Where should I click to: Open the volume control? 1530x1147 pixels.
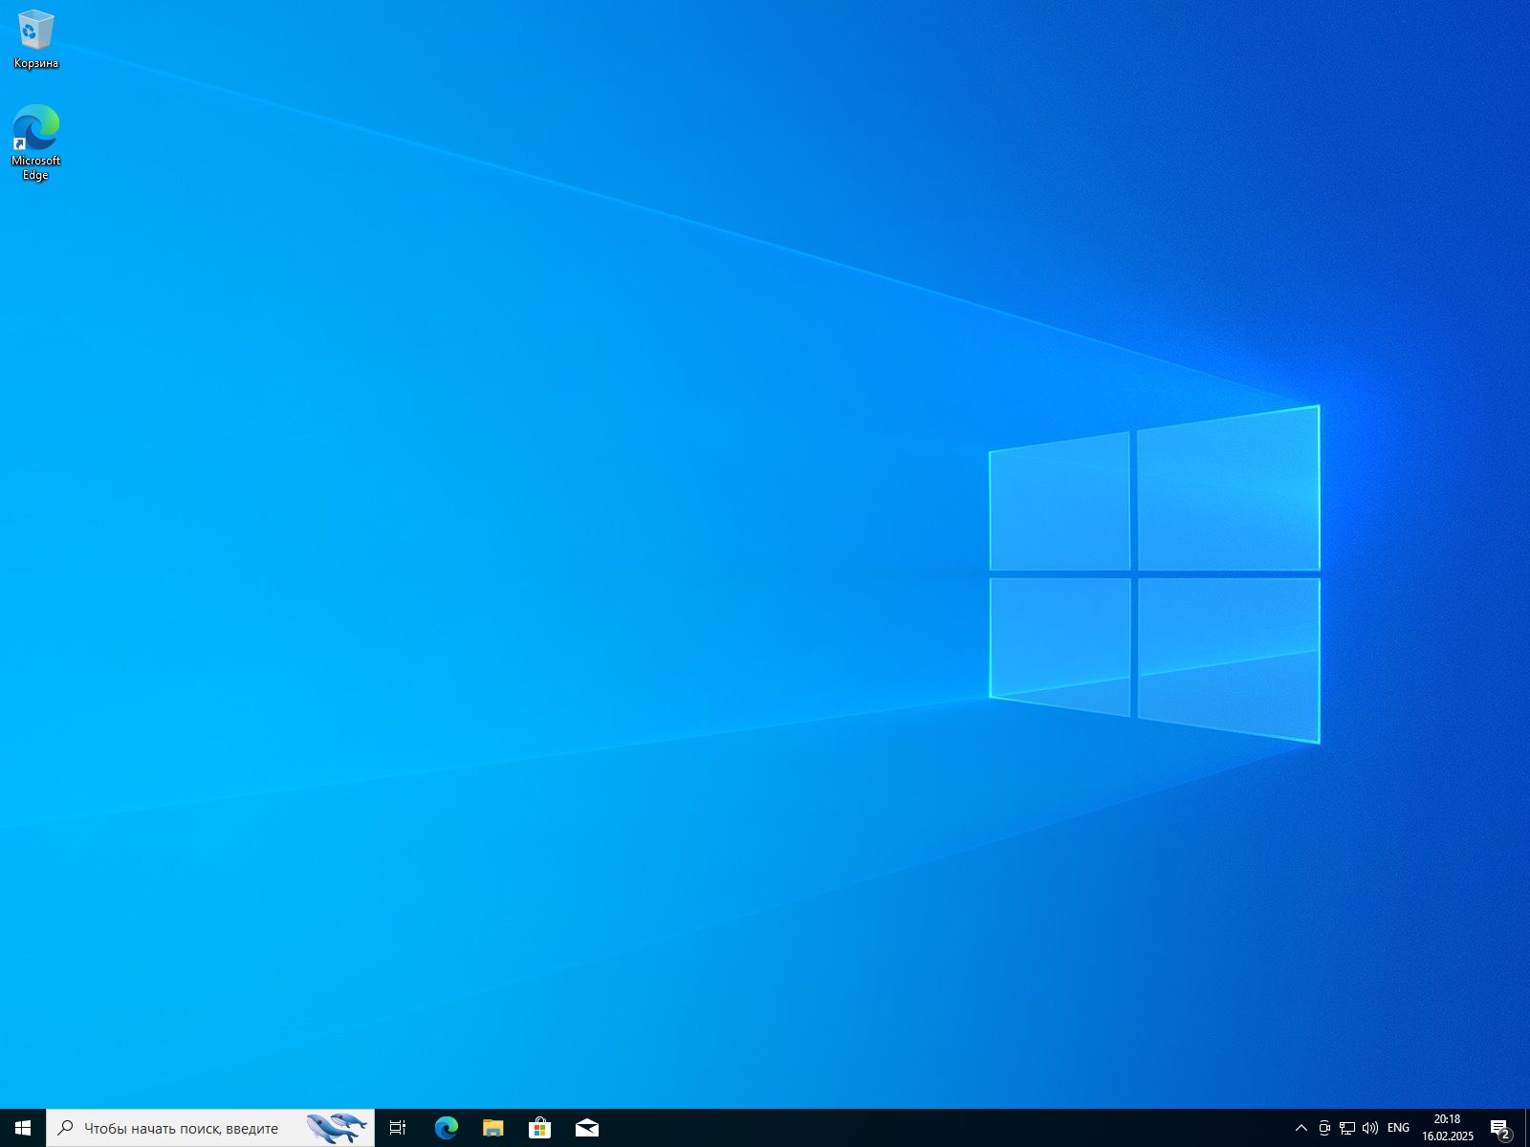1370,1128
